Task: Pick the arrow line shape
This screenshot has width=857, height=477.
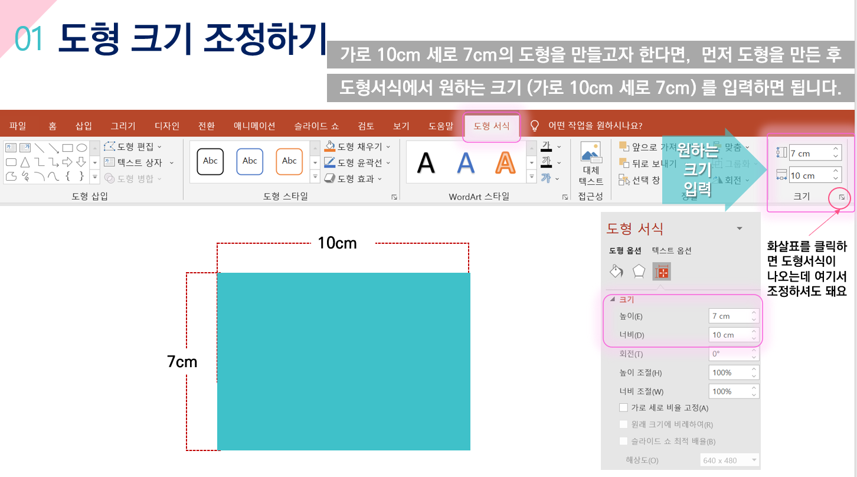Action: pyautogui.click(x=53, y=148)
